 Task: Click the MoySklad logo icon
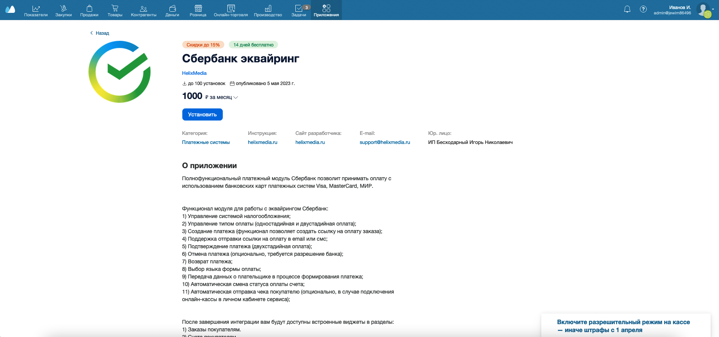click(10, 9)
